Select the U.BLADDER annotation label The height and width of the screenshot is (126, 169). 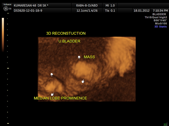click(x=69, y=41)
